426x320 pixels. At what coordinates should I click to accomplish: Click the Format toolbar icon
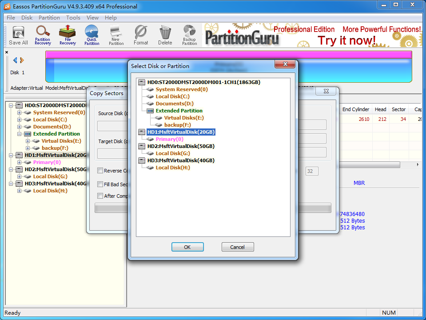[x=141, y=36]
